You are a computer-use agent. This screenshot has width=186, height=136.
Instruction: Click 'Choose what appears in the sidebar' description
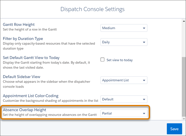(46, 84)
